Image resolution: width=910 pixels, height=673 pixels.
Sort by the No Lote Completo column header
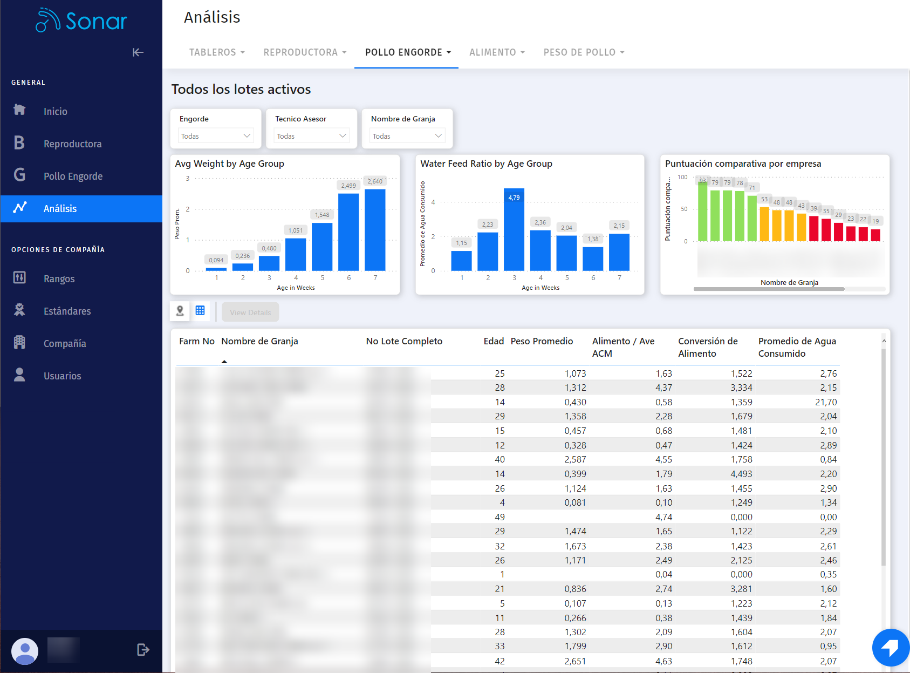[x=404, y=341]
